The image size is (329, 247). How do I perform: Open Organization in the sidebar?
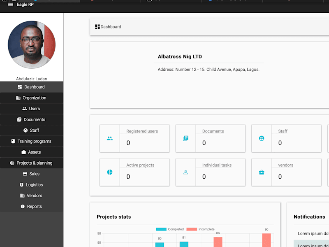pyautogui.click(x=32, y=98)
